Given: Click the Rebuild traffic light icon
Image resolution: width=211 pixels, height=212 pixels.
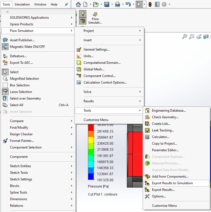Looking at the screenshot, I should (x=150, y=4).
